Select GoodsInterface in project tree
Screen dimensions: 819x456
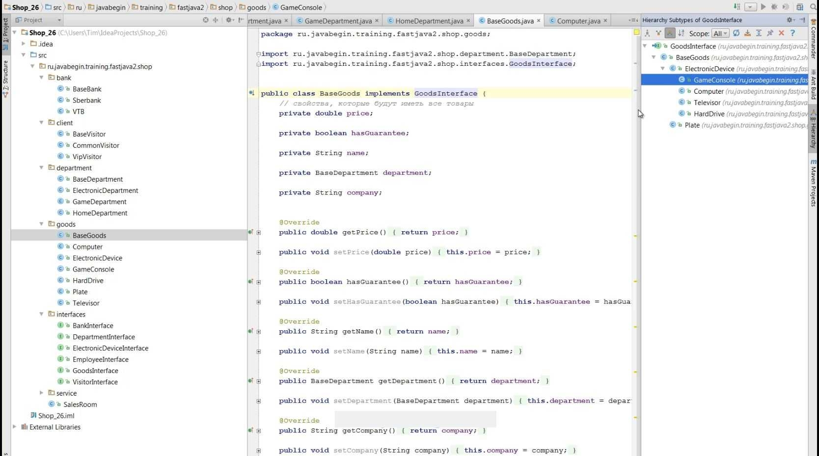[95, 371]
